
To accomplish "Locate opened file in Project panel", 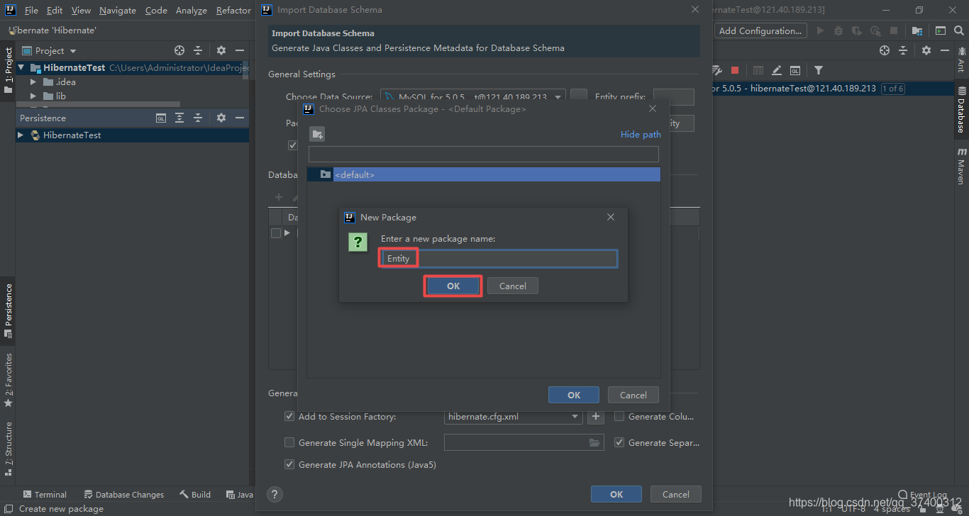I will coord(179,50).
